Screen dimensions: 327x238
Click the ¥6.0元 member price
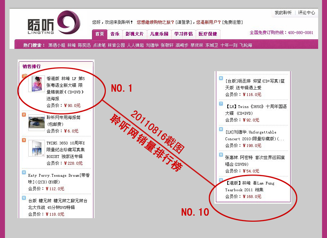(x=71, y=131)
